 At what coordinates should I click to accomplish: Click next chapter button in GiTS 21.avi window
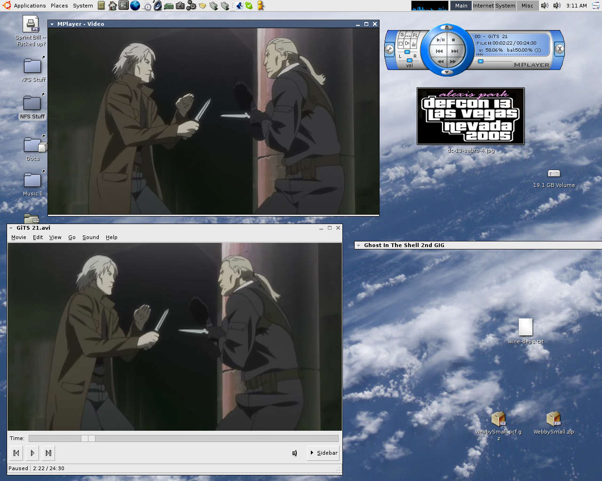pos(48,453)
